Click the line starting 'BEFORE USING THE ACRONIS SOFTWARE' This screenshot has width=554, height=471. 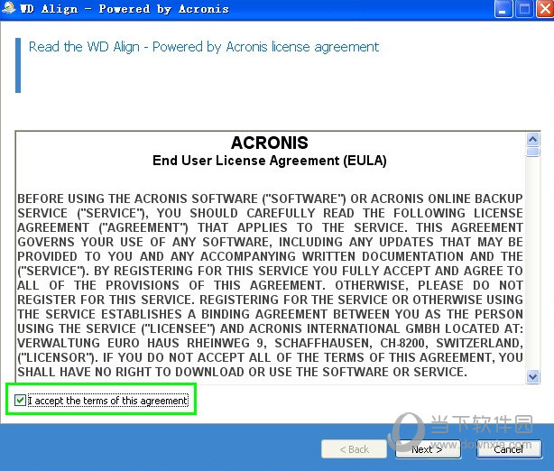[x=270, y=199]
